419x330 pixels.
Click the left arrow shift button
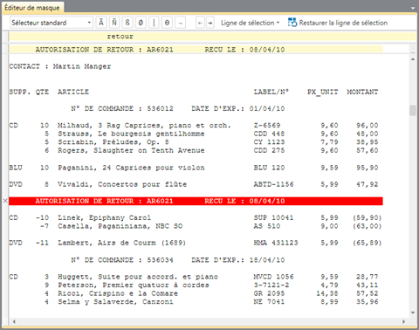(x=200, y=23)
